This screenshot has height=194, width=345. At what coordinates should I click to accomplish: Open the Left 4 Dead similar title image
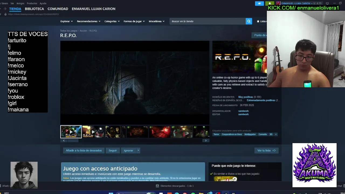click(225, 179)
